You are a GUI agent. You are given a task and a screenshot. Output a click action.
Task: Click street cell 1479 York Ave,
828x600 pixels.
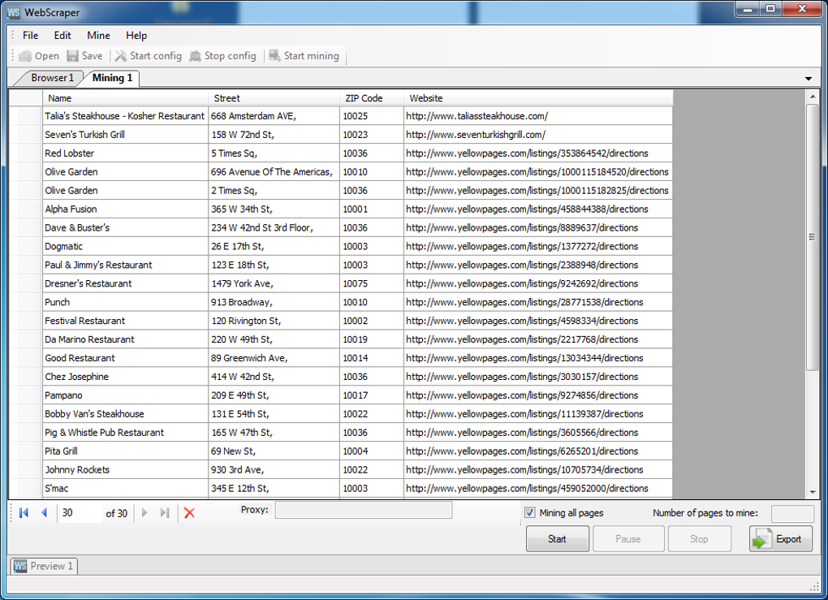(274, 283)
